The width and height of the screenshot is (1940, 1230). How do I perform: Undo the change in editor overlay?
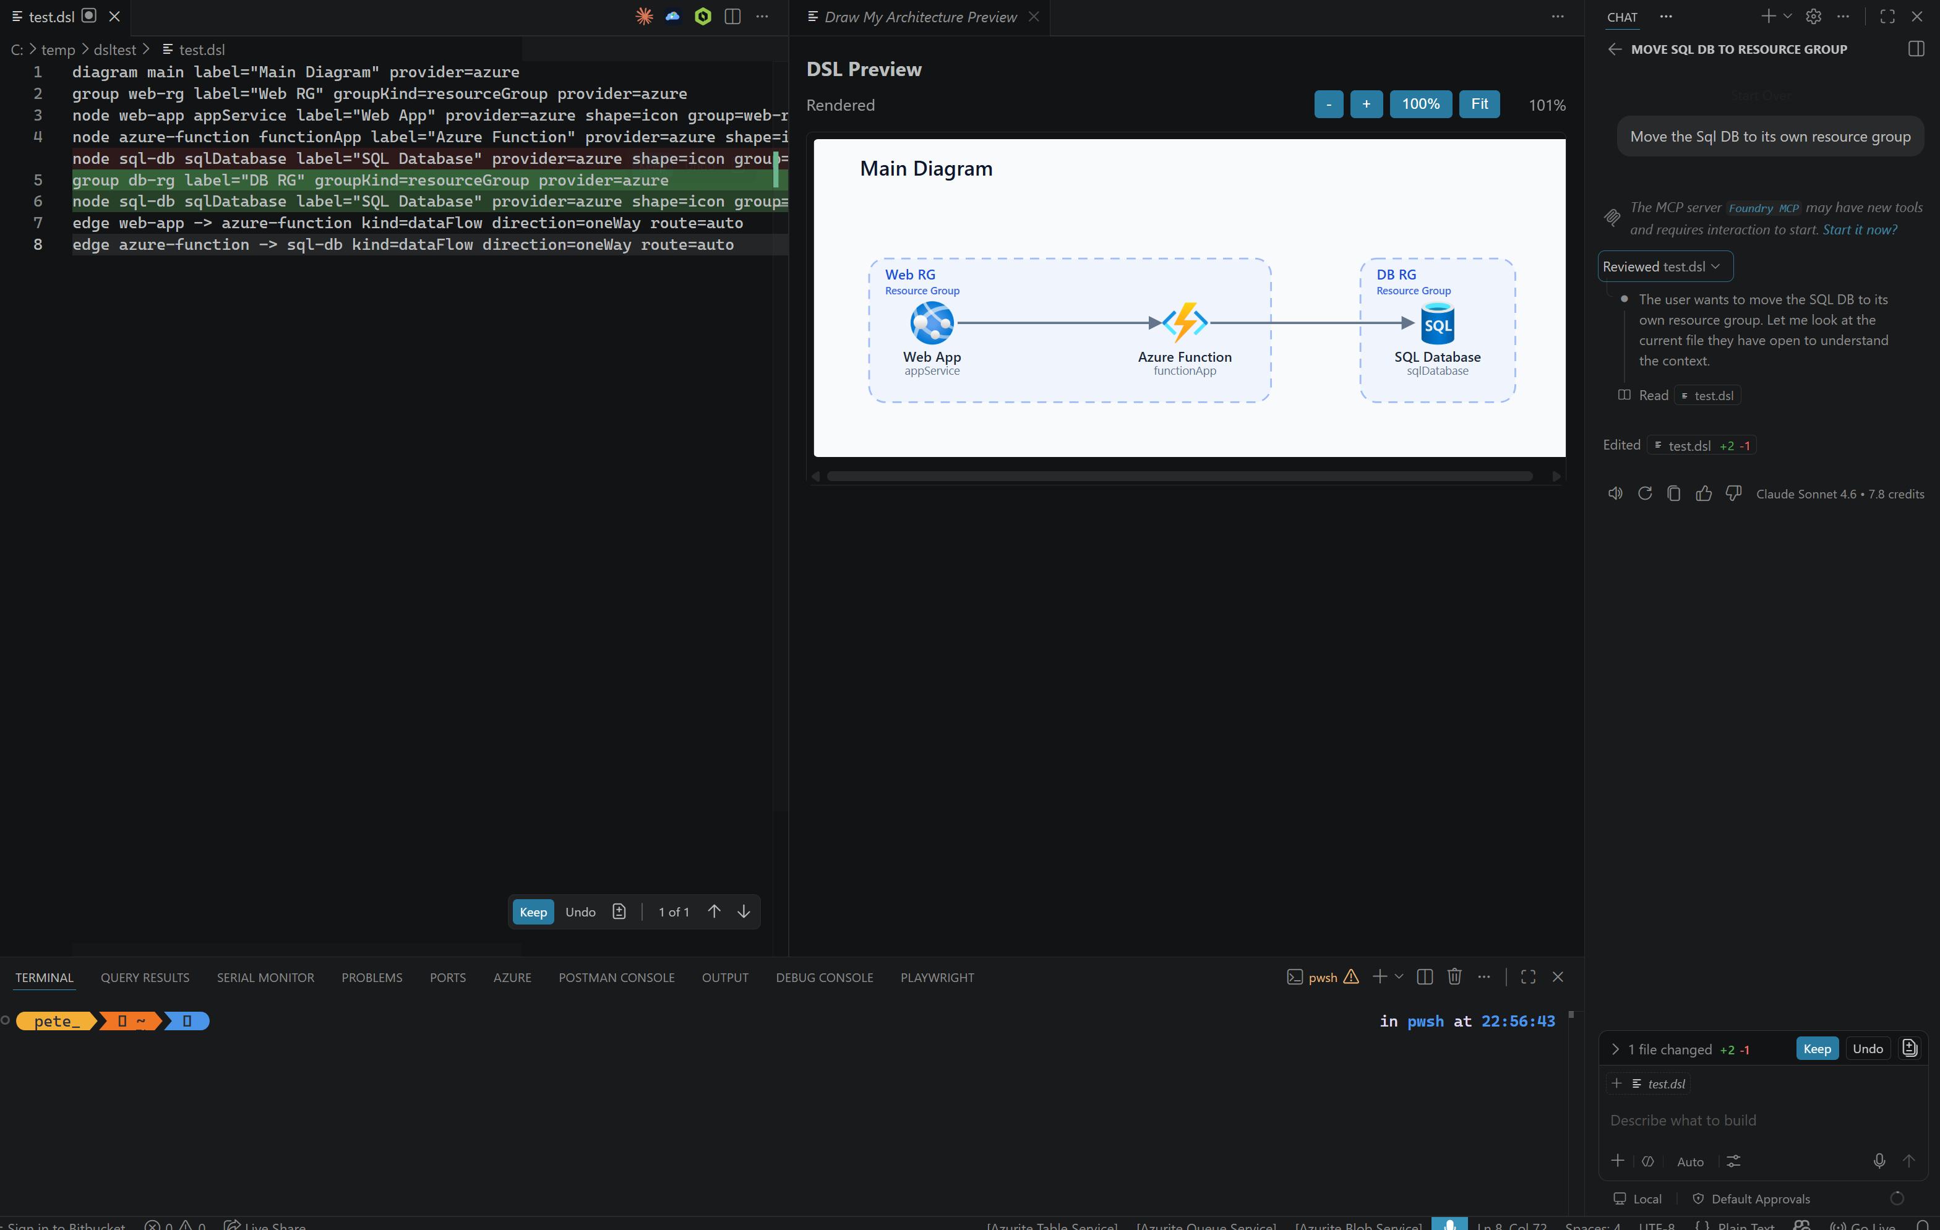pyautogui.click(x=580, y=911)
